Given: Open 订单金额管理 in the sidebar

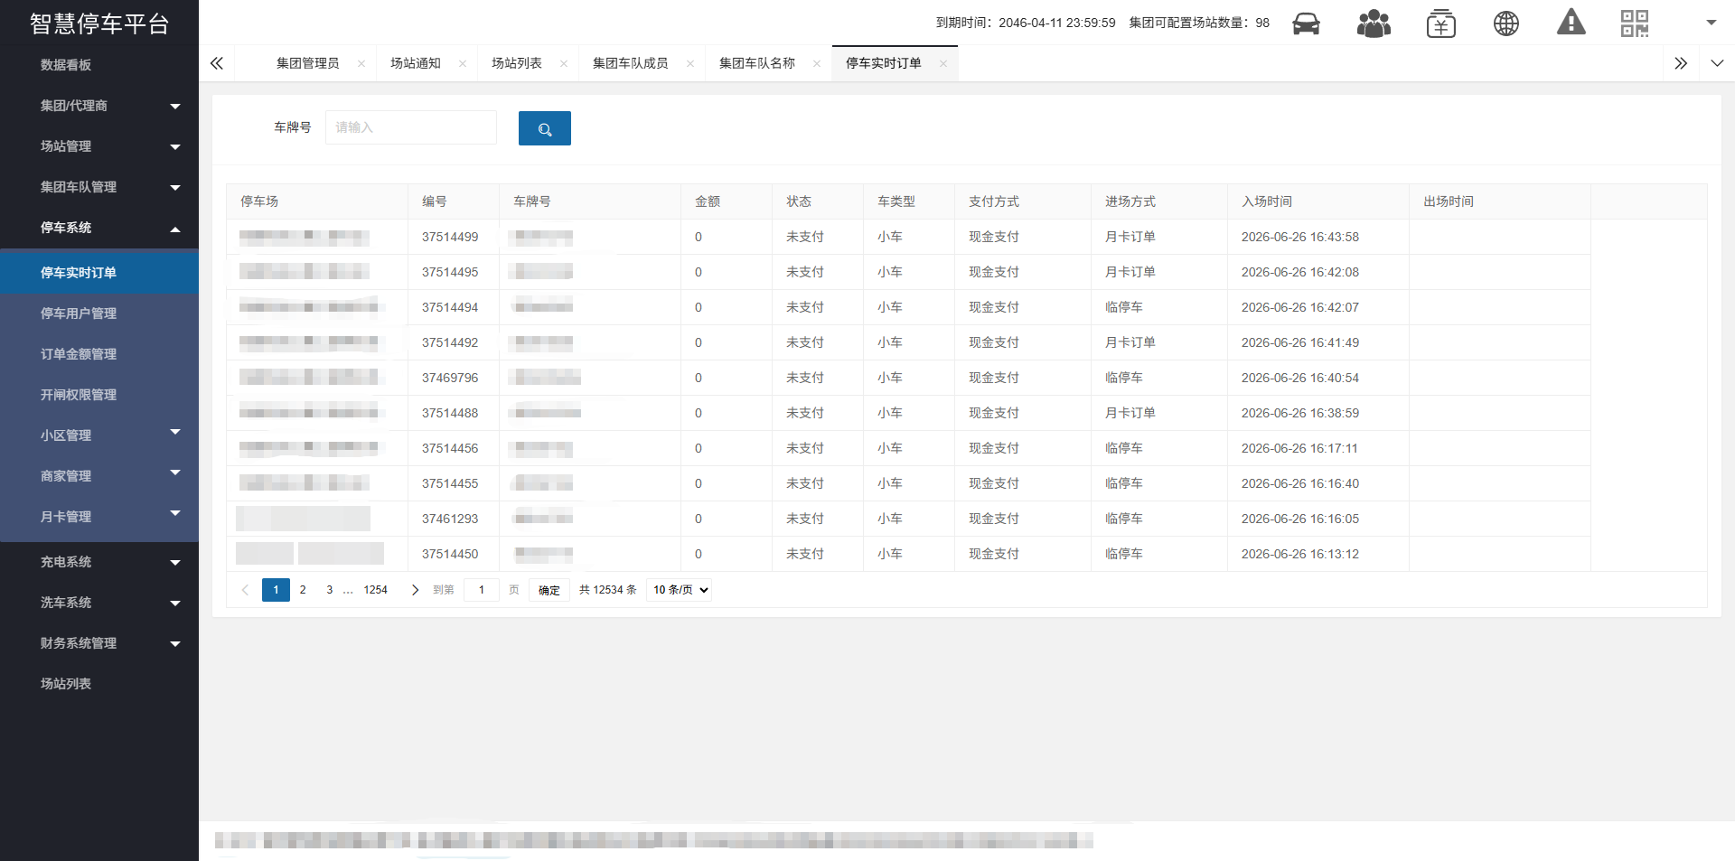Looking at the screenshot, I should click(x=99, y=354).
